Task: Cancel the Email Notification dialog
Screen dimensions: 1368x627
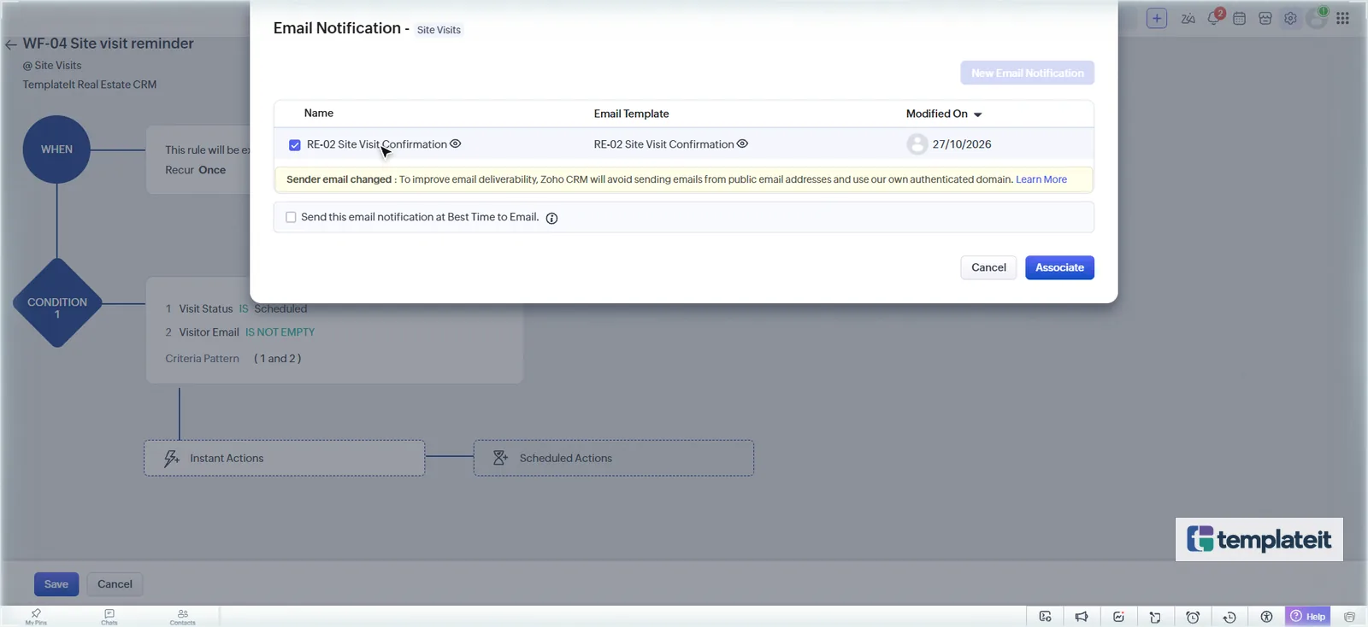Action: pyautogui.click(x=988, y=267)
